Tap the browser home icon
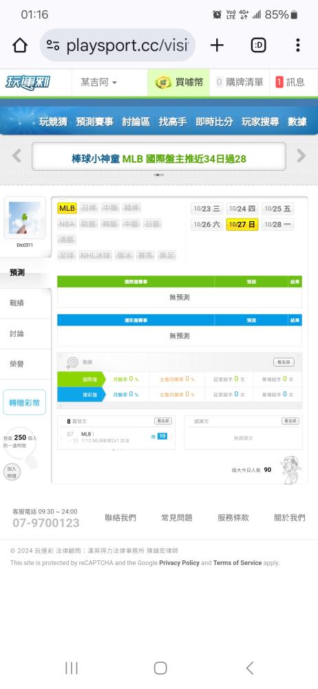This screenshot has height=689, width=318. click(20, 45)
